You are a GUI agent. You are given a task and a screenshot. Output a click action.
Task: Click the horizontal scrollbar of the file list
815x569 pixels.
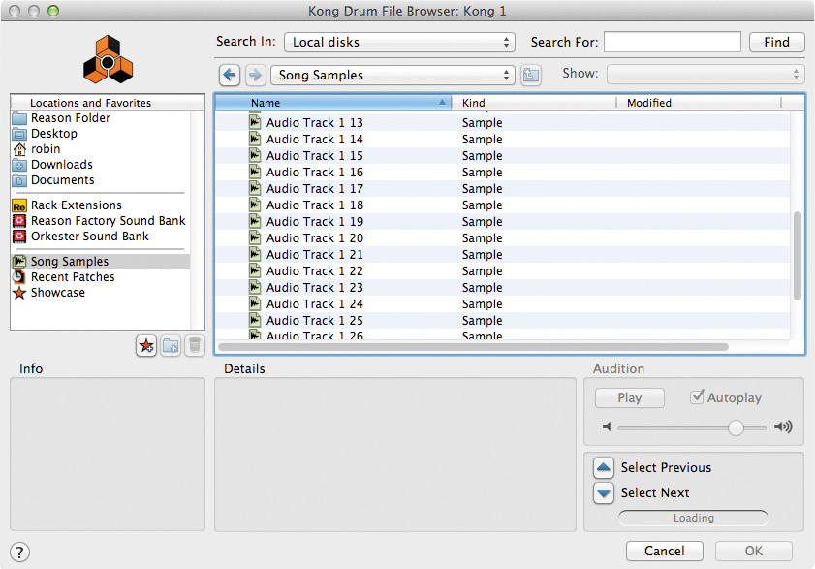tap(473, 347)
